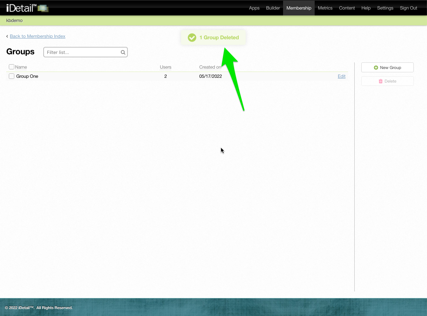The image size is (427, 316).
Task: Click the 05/17/2022 date cell
Action: coord(210,76)
